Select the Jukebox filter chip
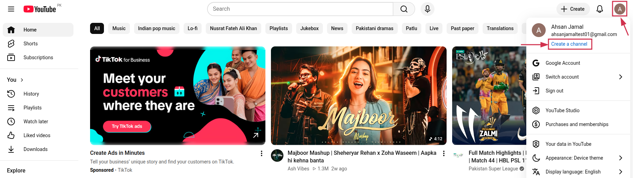Viewport: 633px width, 178px height. (x=309, y=28)
